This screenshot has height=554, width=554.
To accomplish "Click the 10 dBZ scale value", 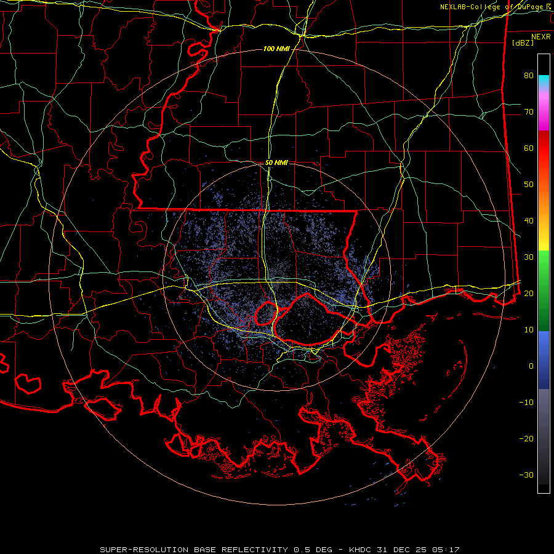I will pyautogui.click(x=529, y=330).
